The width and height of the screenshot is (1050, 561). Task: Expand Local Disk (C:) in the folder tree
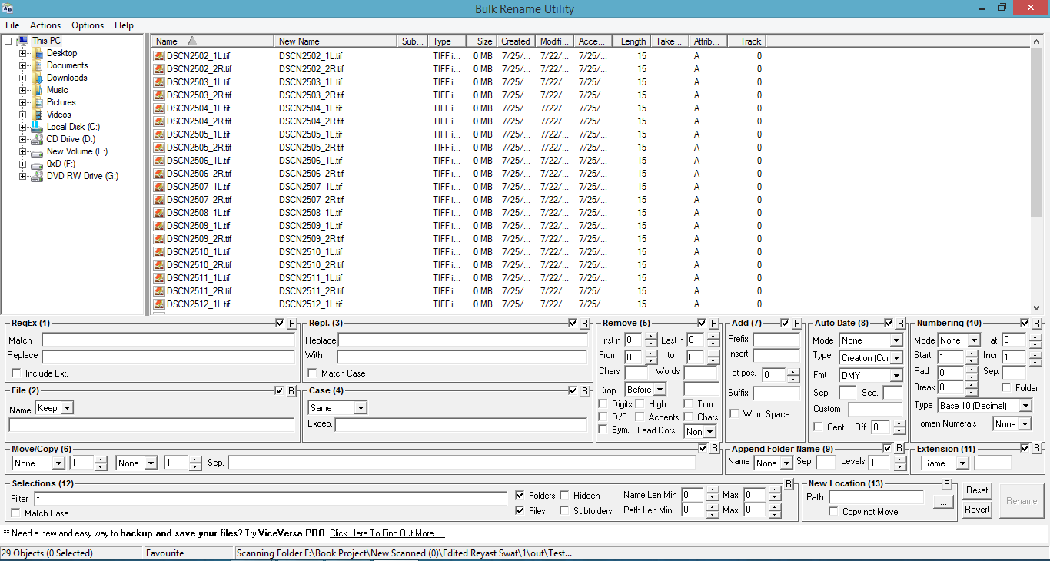(x=23, y=126)
